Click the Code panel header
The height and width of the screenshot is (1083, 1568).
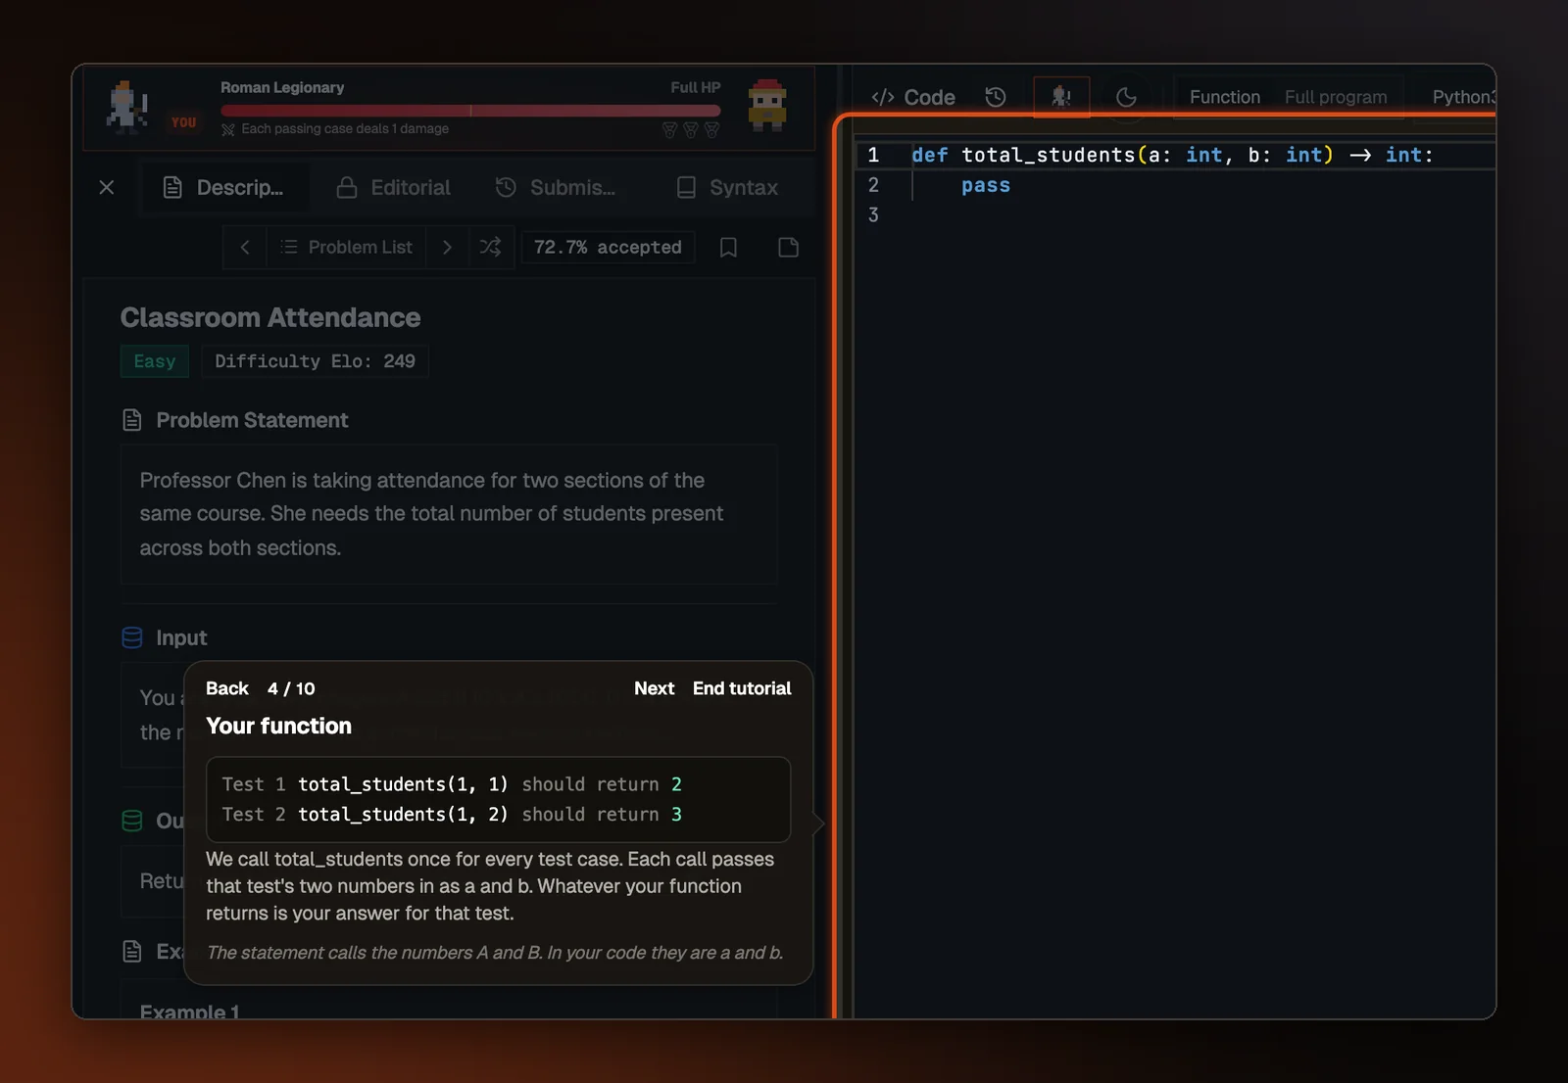pos(913,97)
